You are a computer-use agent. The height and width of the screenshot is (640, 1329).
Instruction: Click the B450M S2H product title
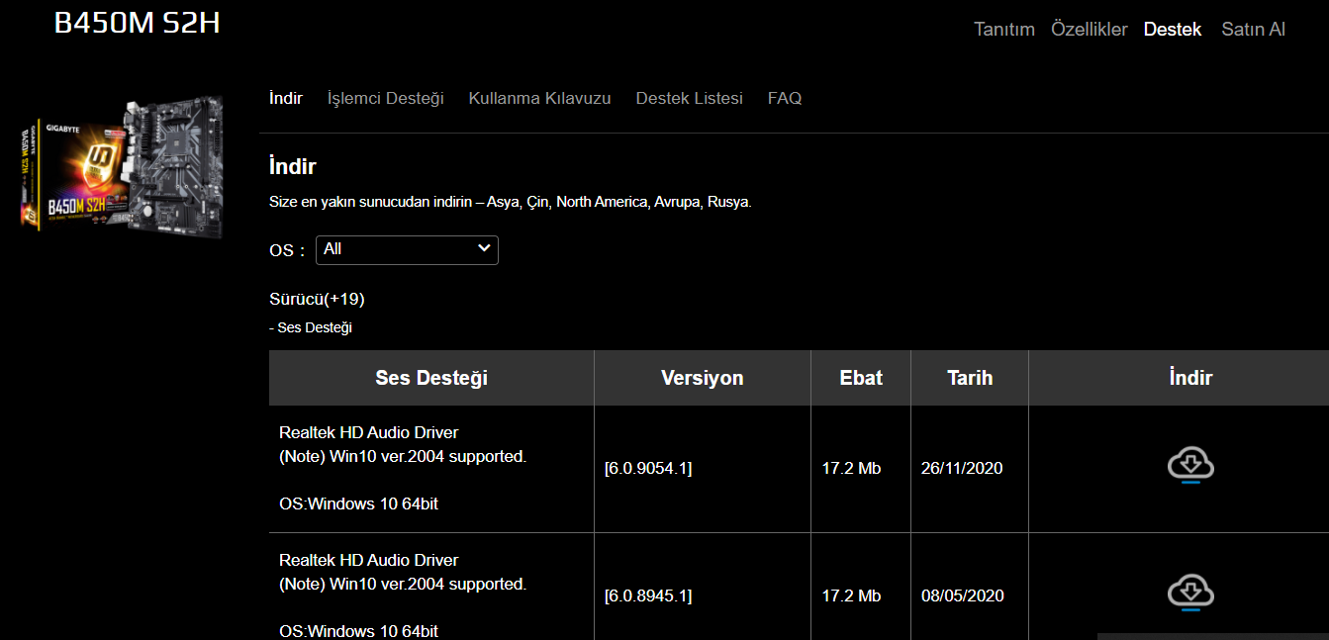137,23
